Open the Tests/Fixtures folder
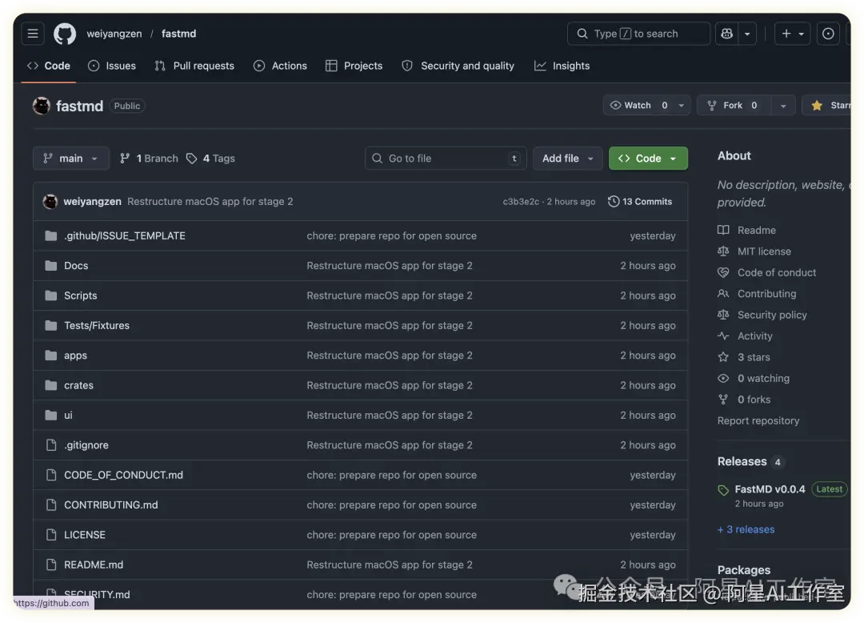 (x=97, y=326)
